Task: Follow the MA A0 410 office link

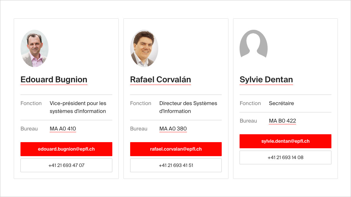Action: 63,129
